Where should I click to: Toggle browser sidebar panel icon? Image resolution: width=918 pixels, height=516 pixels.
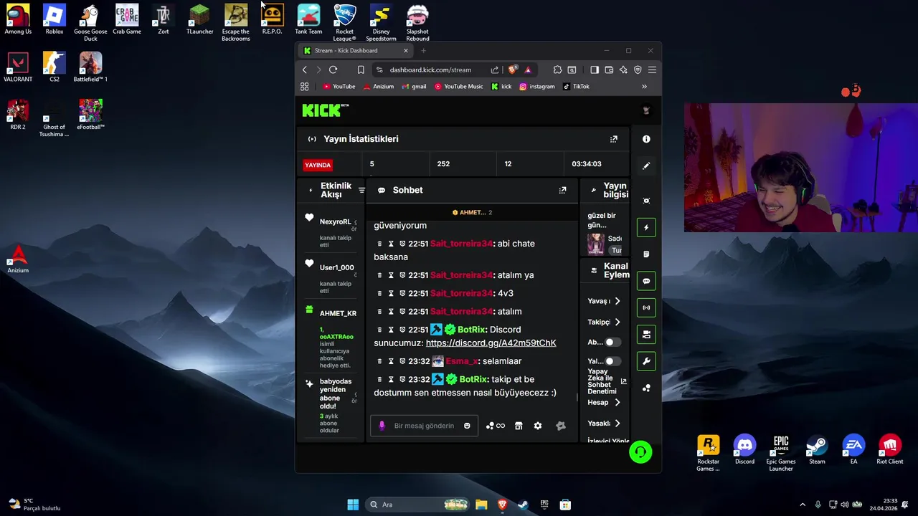point(595,70)
